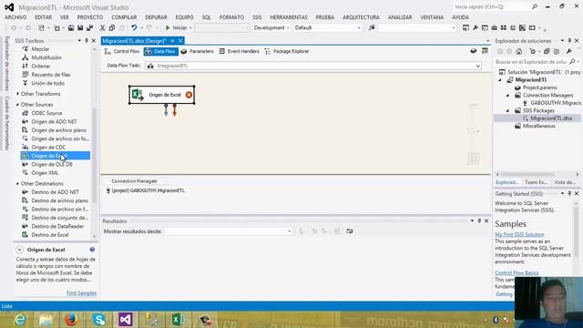Select Origen de Excel component on canvas

[x=162, y=95]
